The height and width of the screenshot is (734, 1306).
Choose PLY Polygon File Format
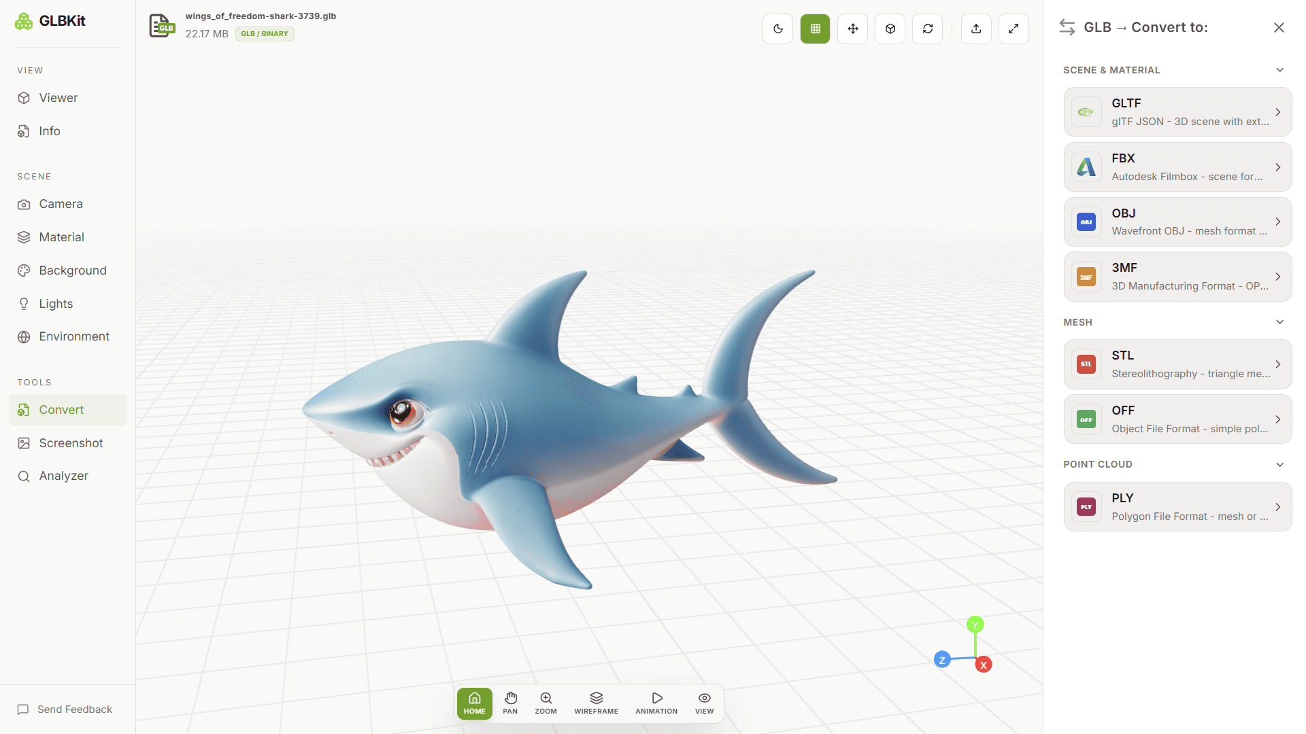point(1177,507)
